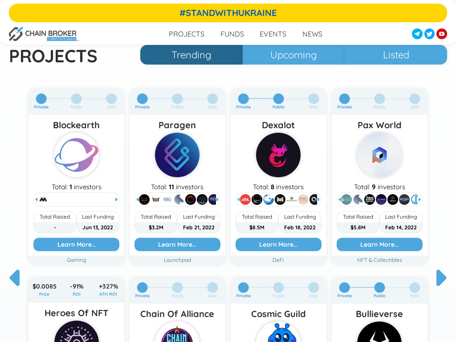456x342 pixels.
Task: Open the Telegram social icon
Action: [417, 34]
